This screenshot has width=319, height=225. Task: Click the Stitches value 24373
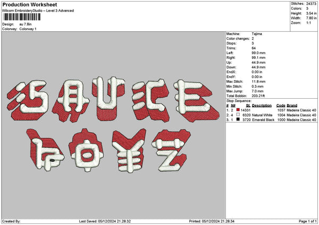click(x=311, y=4)
